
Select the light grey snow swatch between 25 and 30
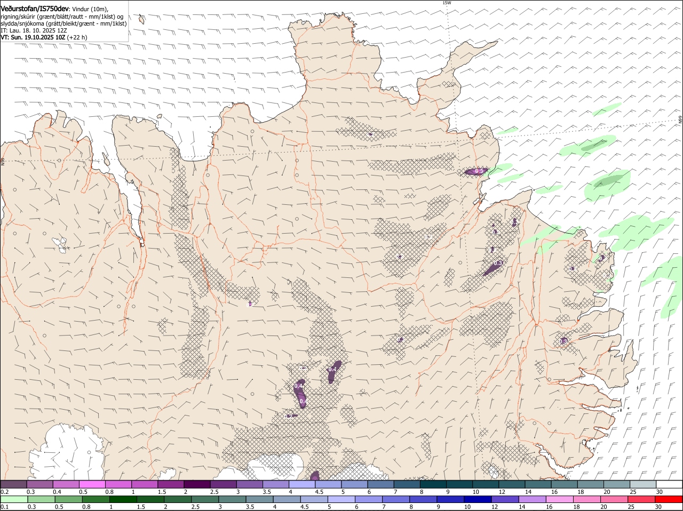[643, 484]
